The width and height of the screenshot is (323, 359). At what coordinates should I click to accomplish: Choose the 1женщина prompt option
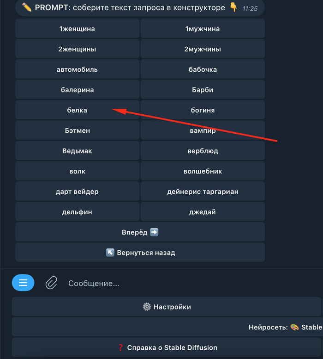click(77, 29)
